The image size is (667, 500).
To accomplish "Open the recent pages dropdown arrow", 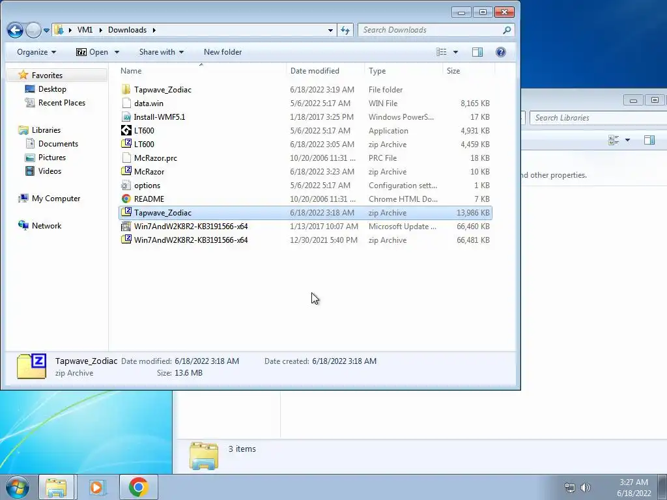I will [x=46, y=30].
